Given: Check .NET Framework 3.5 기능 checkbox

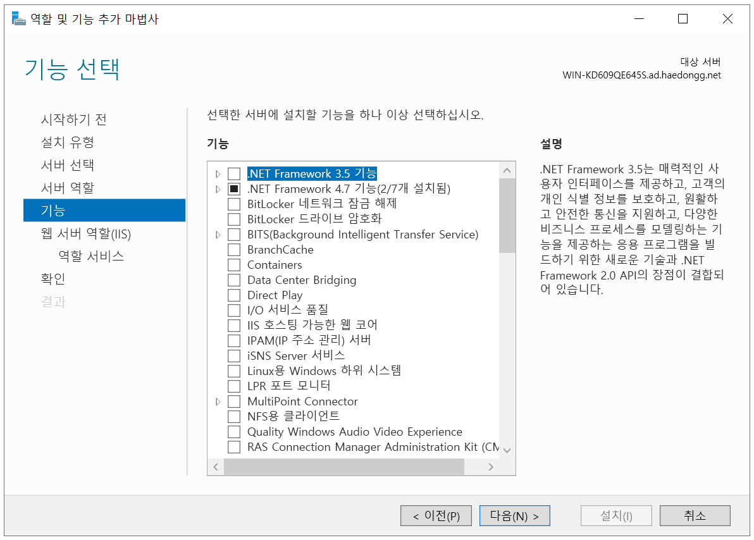Looking at the screenshot, I should tap(233, 174).
